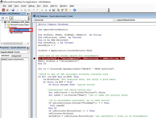Open Export attach Module object dropdown
Screen dimensions: 156x118
point(28,52)
